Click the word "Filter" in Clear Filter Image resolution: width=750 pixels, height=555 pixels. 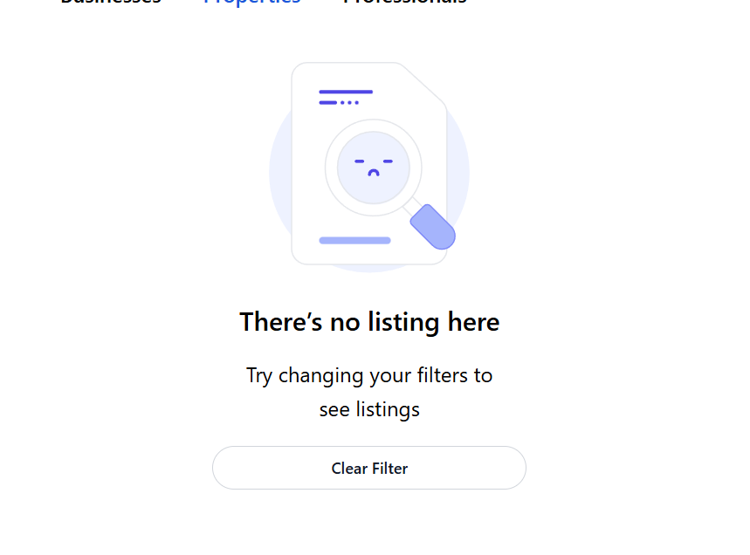pyautogui.click(x=389, y=469)
